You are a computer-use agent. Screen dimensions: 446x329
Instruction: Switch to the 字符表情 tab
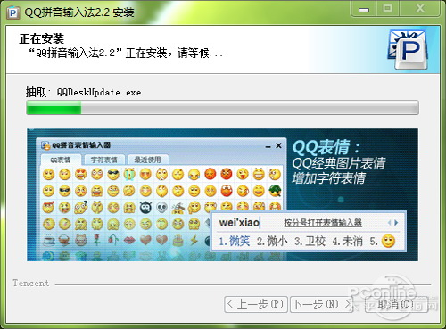(x=103, y=160)
